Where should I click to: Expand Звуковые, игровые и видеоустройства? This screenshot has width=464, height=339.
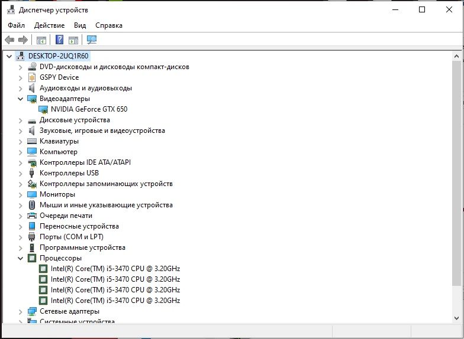[20, 131]
